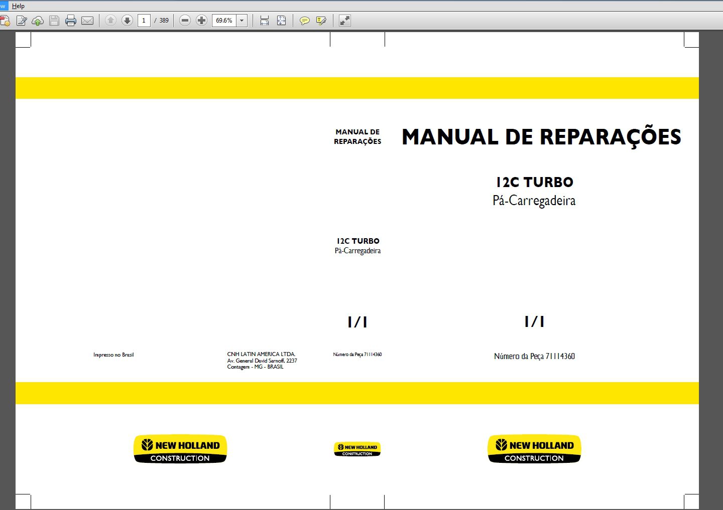Click the Save file icon
Image resolution: width=723 pixels, height=510 pixels.
coord(54,21)
